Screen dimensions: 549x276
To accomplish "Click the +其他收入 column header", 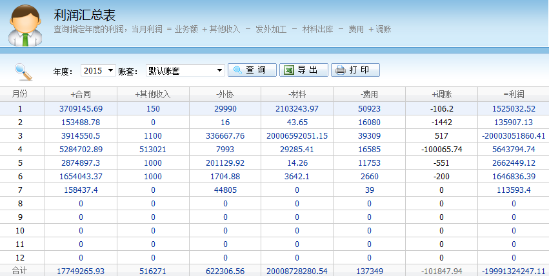I will tap(152, 94).
